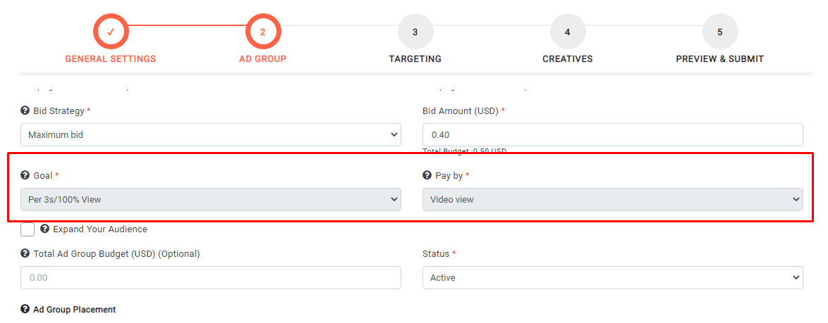Go to step 3 Targeting
This screenshot has height=323, width=828.
[x=415, y=32]
